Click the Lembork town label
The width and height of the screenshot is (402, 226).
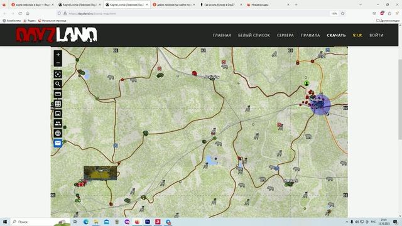point(291,181)
